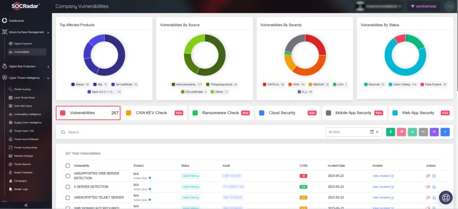Open Vulnerability Intelligence
The height and width of the screenshot is (209, 458).
pyautogui.click(x=27, y=115)
